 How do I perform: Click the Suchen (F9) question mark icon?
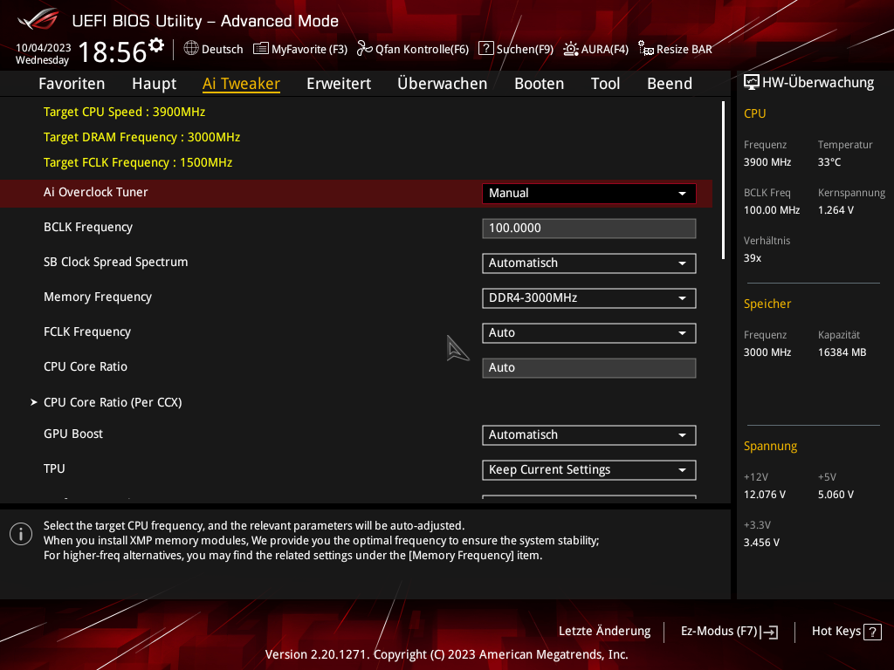485,49
